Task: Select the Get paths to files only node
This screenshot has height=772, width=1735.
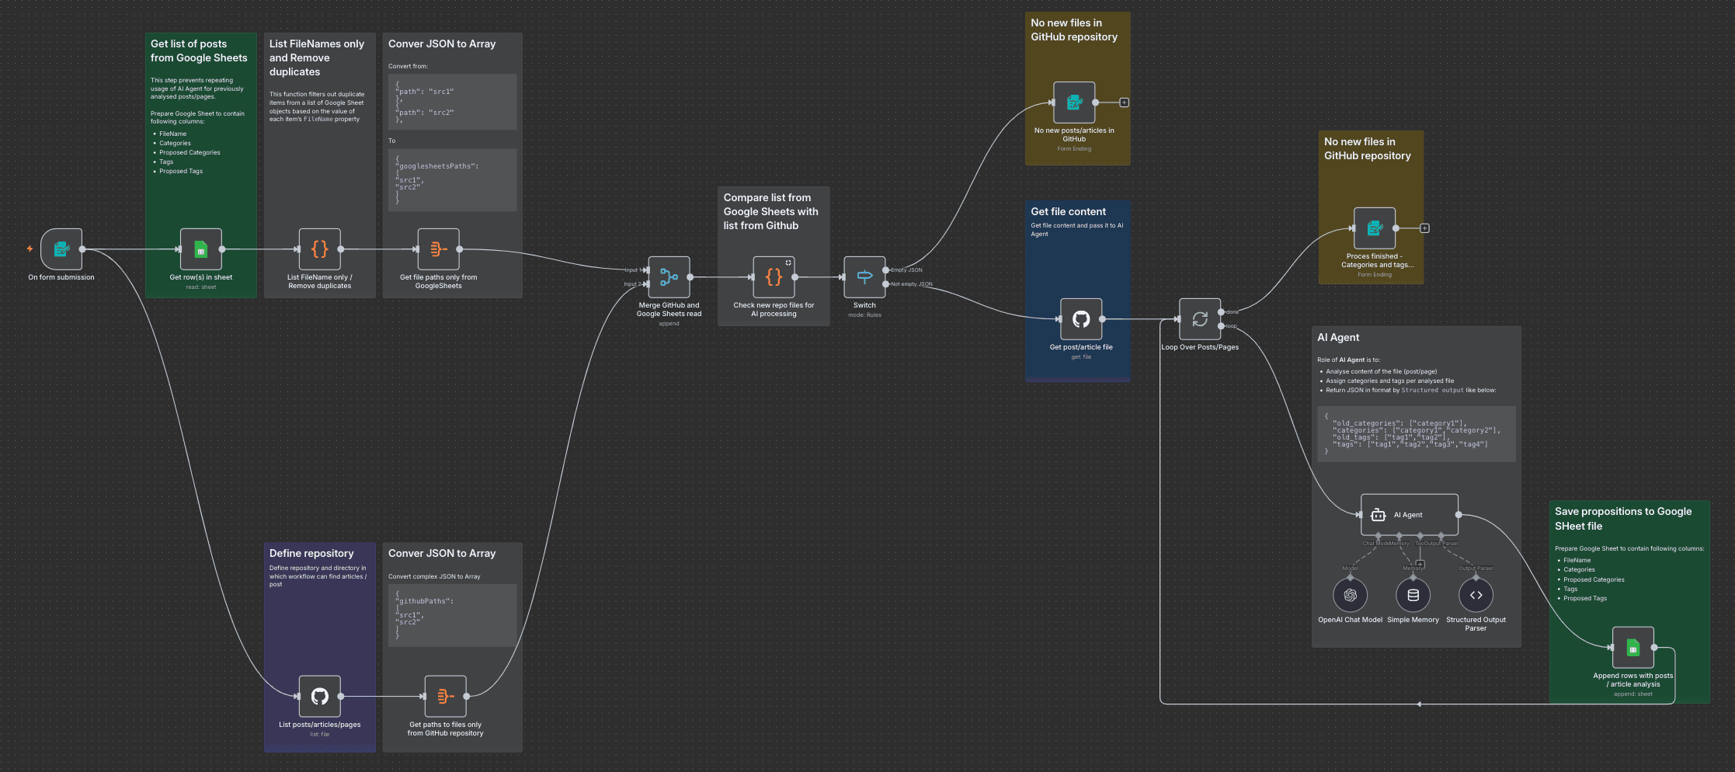Action: 445,697
